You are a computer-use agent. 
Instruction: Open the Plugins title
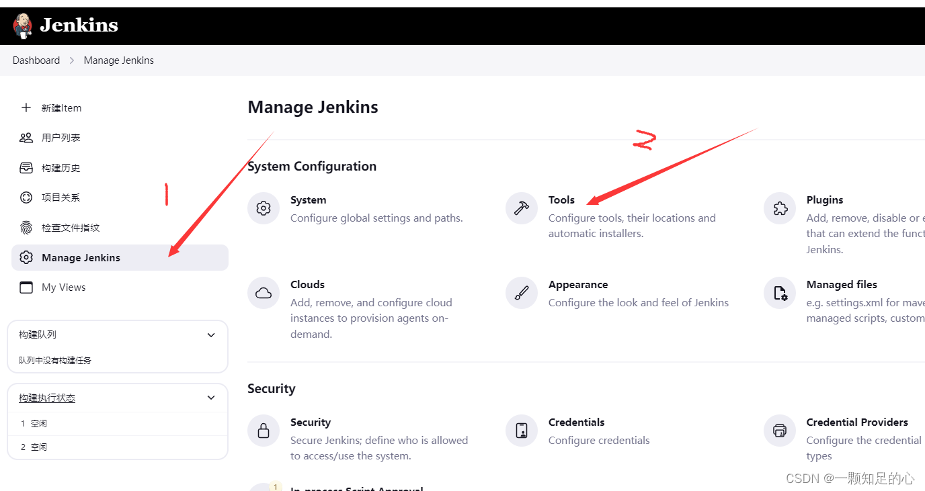(825, 200)
